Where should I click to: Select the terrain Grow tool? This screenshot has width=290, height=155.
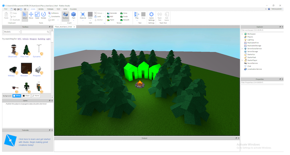124,13
